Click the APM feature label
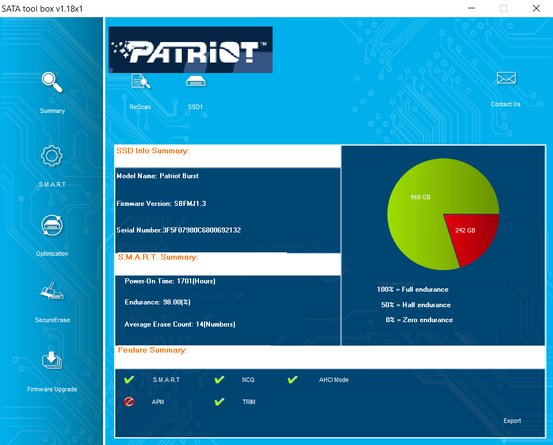553x445 pixels. [158, 402]
